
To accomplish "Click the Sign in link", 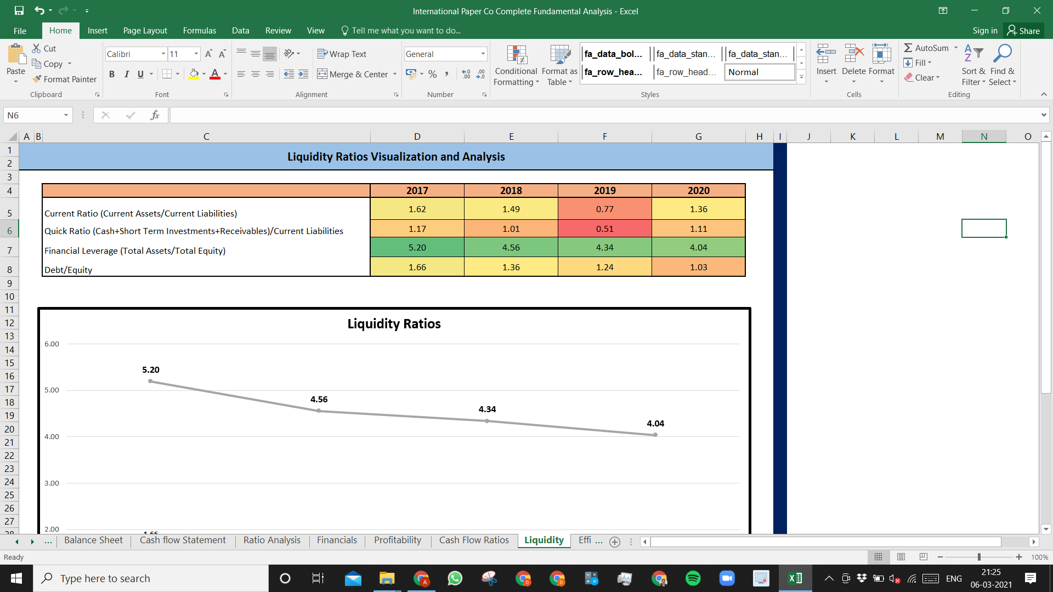I will click(x=984, y=31).
